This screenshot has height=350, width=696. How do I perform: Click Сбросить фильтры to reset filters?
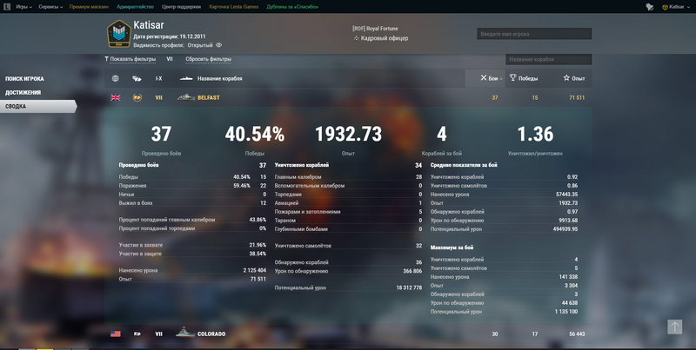(208, 59)
